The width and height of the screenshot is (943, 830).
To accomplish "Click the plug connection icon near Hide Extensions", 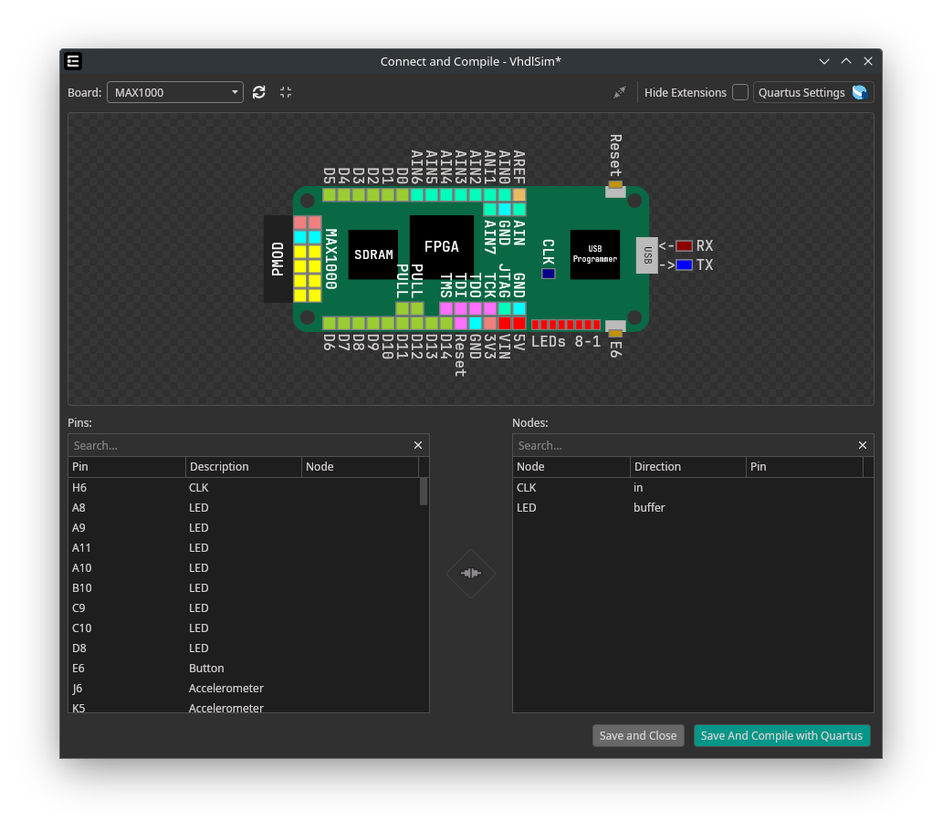I will click(x=620, y=92).
